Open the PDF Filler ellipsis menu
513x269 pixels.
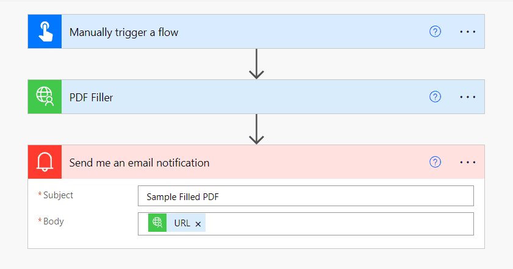click(467, 97)
